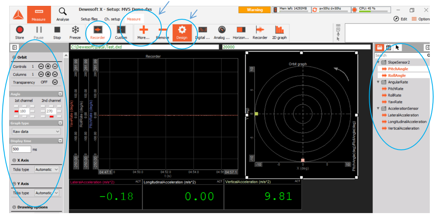Select the YawRate channel
This screenshot has height=216, width=434.
[x=395, y=102]
